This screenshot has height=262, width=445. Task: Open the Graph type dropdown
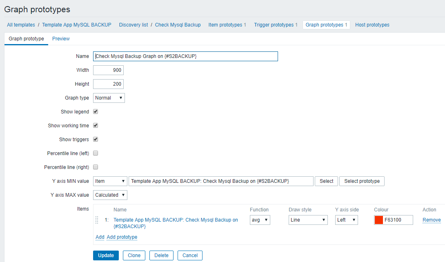click(109, 98)
